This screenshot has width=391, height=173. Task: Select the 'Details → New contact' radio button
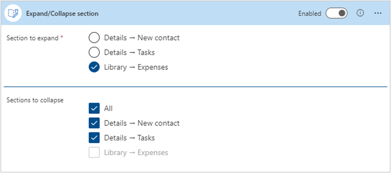tap(94, 38)
